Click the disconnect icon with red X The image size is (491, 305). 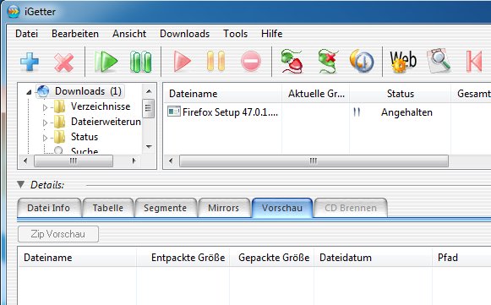[x=328, y=62]
